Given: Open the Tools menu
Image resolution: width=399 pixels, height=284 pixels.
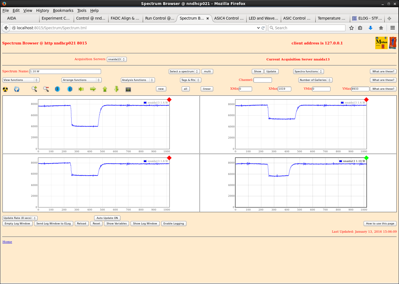Looking at the screenshot, I should click(x=82, y=10).
